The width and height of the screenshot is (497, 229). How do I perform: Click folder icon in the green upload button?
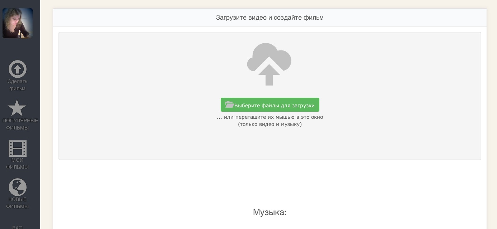(x=230, y=105)
